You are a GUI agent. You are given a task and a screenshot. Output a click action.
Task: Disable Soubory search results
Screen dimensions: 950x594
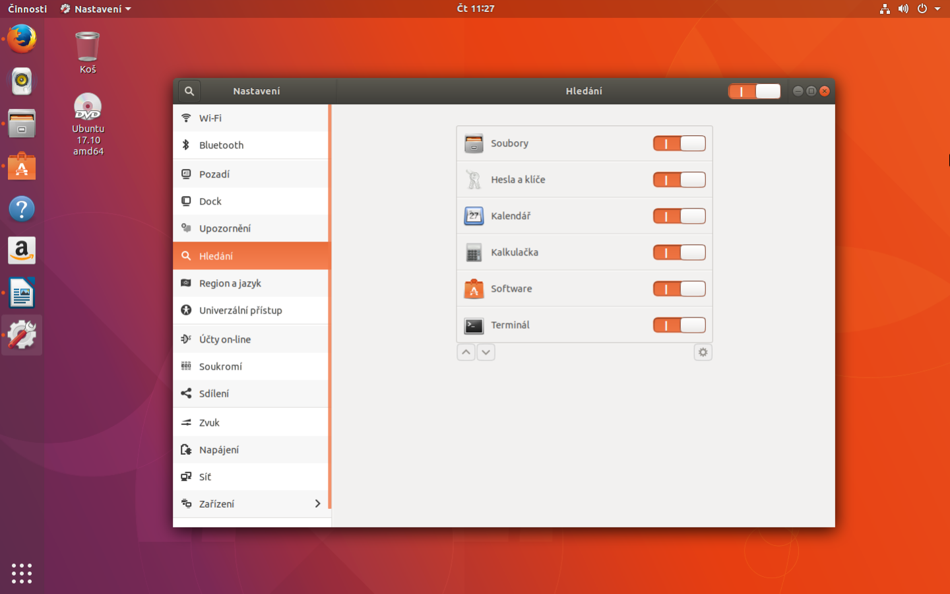pos(679,143)
